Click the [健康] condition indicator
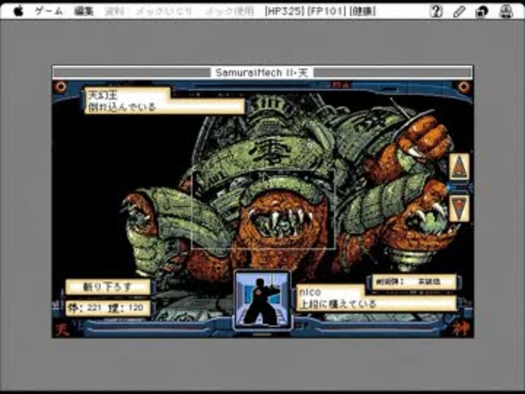525x394 pixels. point(362,11)
